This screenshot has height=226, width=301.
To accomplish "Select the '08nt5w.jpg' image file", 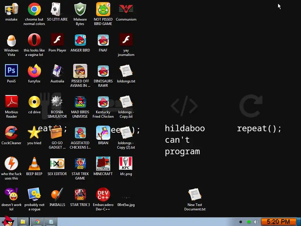I will [x=126, y=197].
